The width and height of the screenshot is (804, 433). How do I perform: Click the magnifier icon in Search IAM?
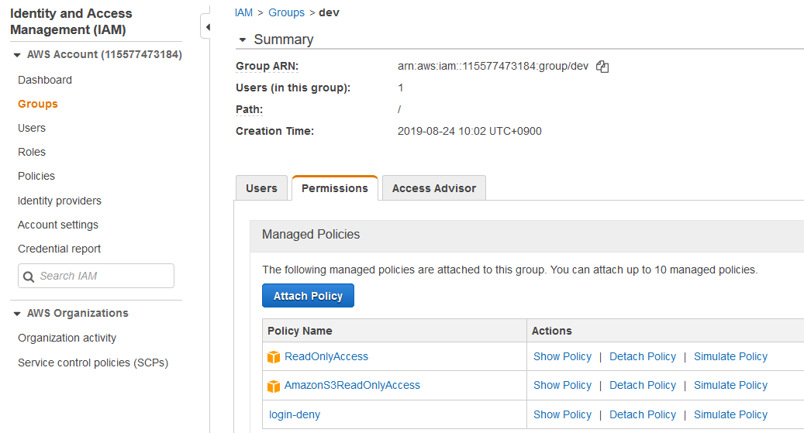[x=29, y=277]
